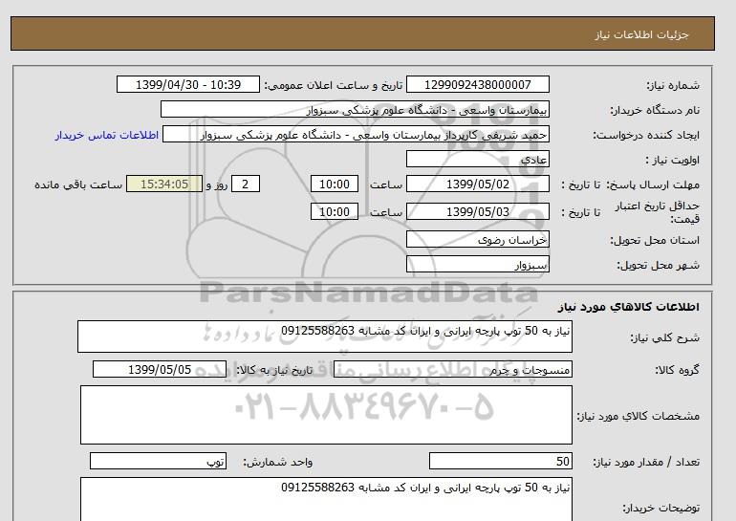
Task: Click the request creator field حمید شریفی
Action: point(356,134)
